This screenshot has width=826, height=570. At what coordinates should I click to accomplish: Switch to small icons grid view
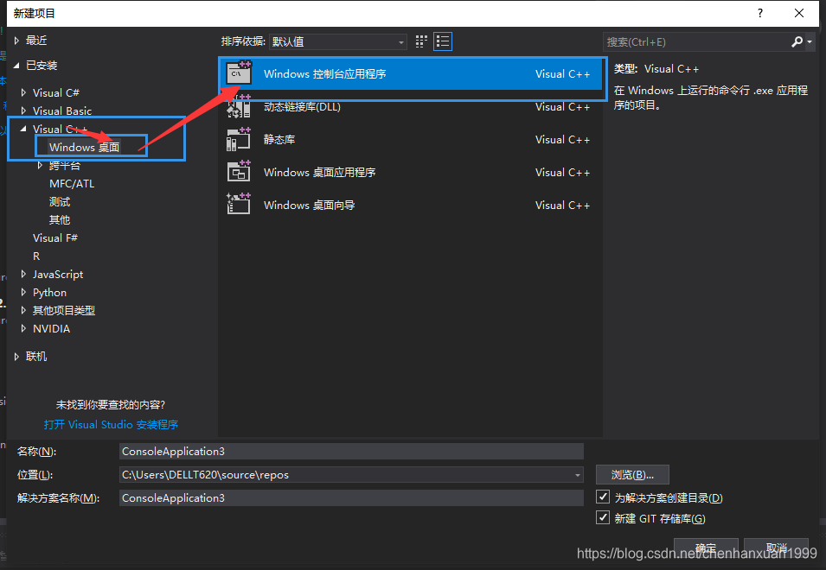(x=421, y=41)
